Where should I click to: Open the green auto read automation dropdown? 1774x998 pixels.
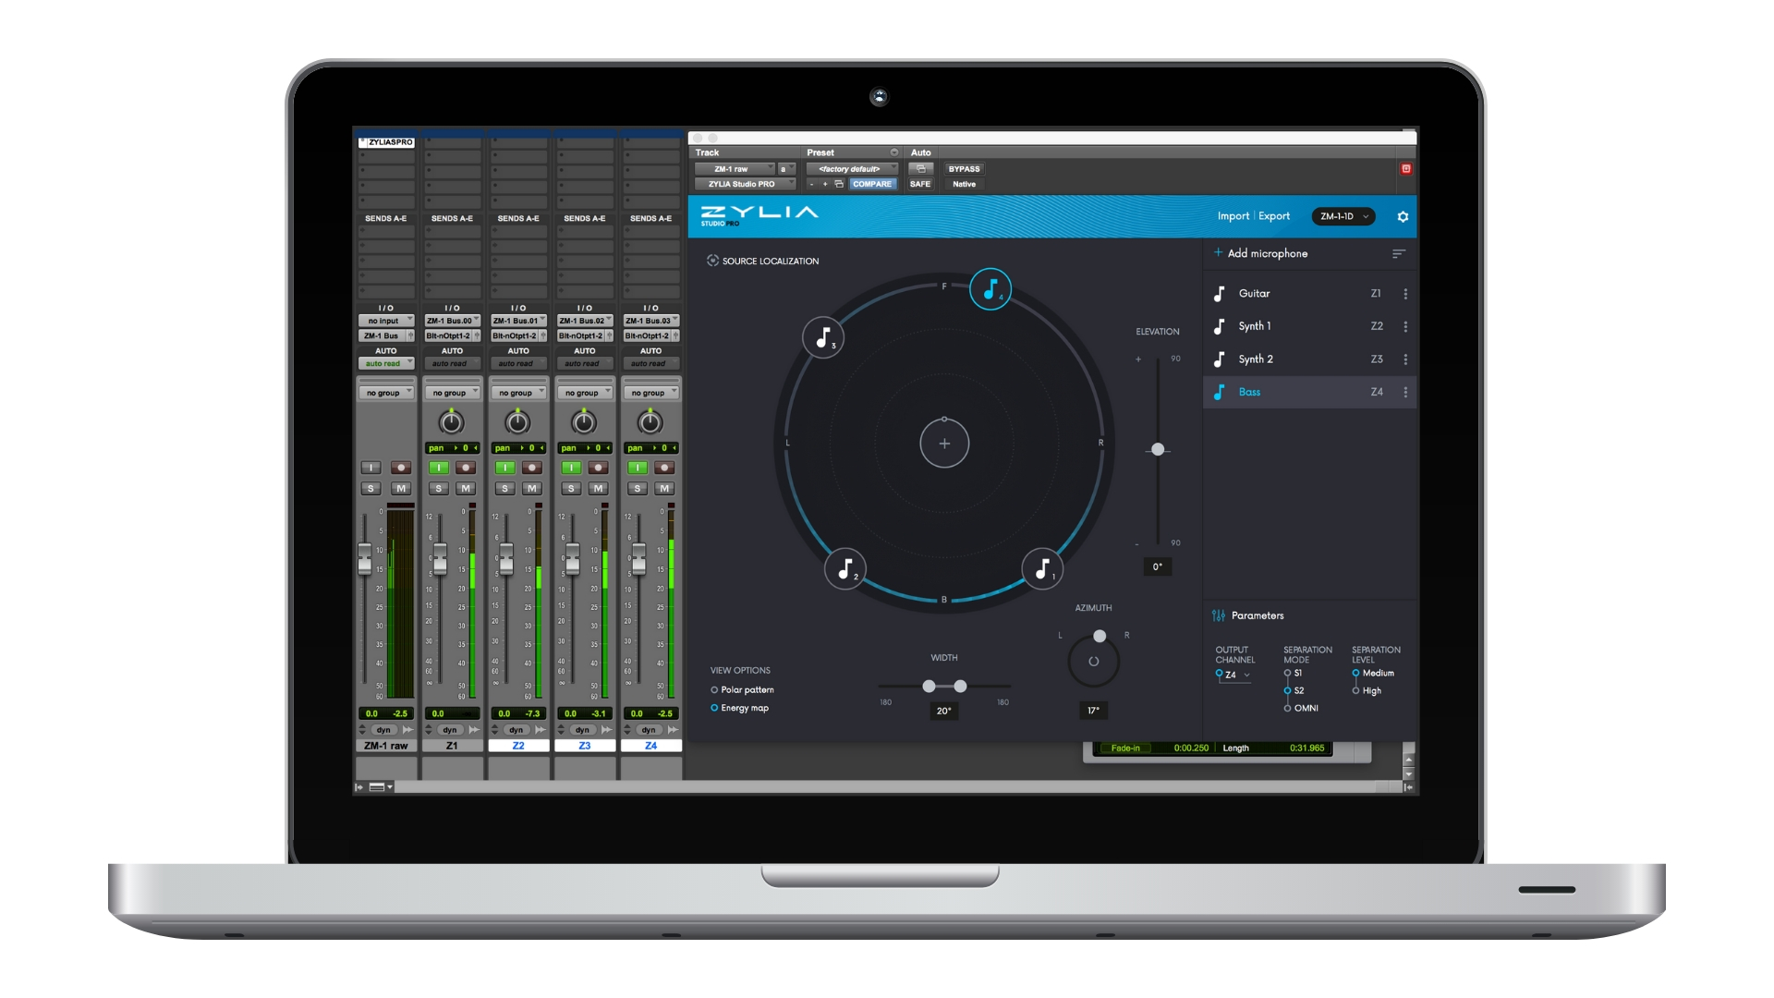click(386, 364)
